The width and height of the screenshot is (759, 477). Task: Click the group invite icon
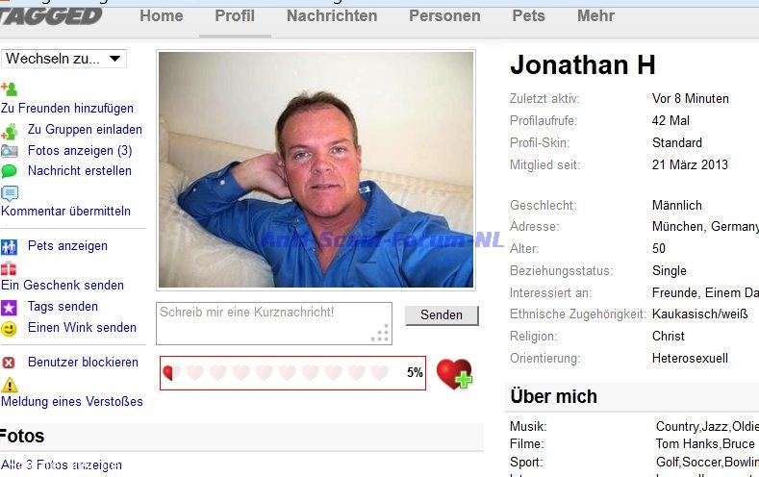[x=10, y=131]
